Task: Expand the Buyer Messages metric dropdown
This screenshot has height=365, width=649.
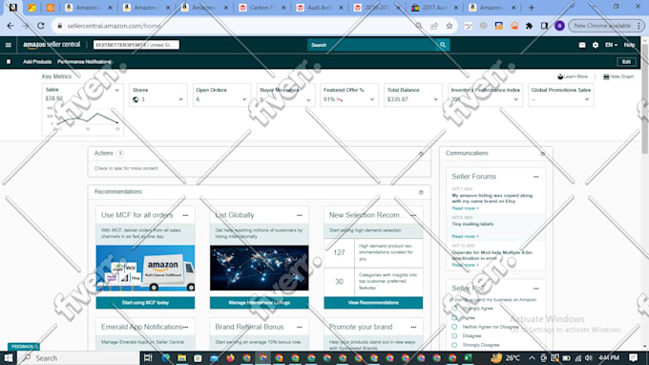Action: (308, 99)
